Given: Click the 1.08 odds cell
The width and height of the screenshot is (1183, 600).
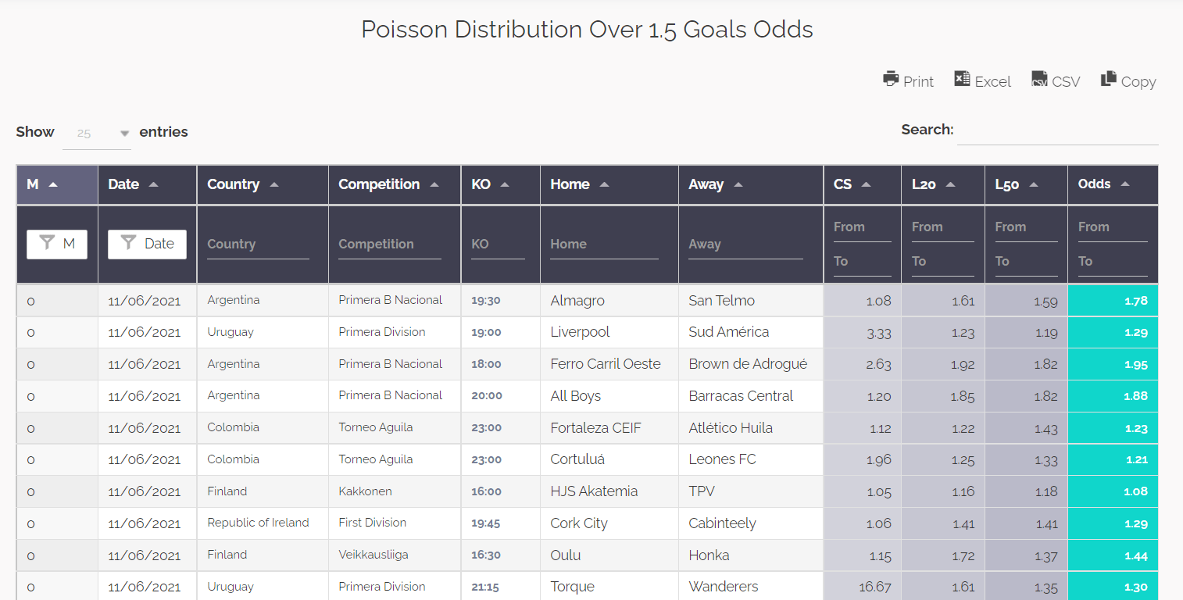Looking at the screenshot, I should tap(1113, 492).
